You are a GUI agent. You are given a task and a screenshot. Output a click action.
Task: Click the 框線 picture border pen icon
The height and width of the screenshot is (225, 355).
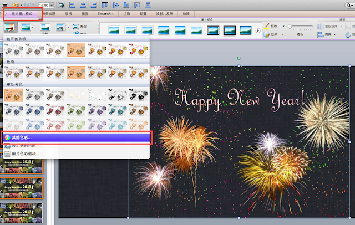point(266,26)
